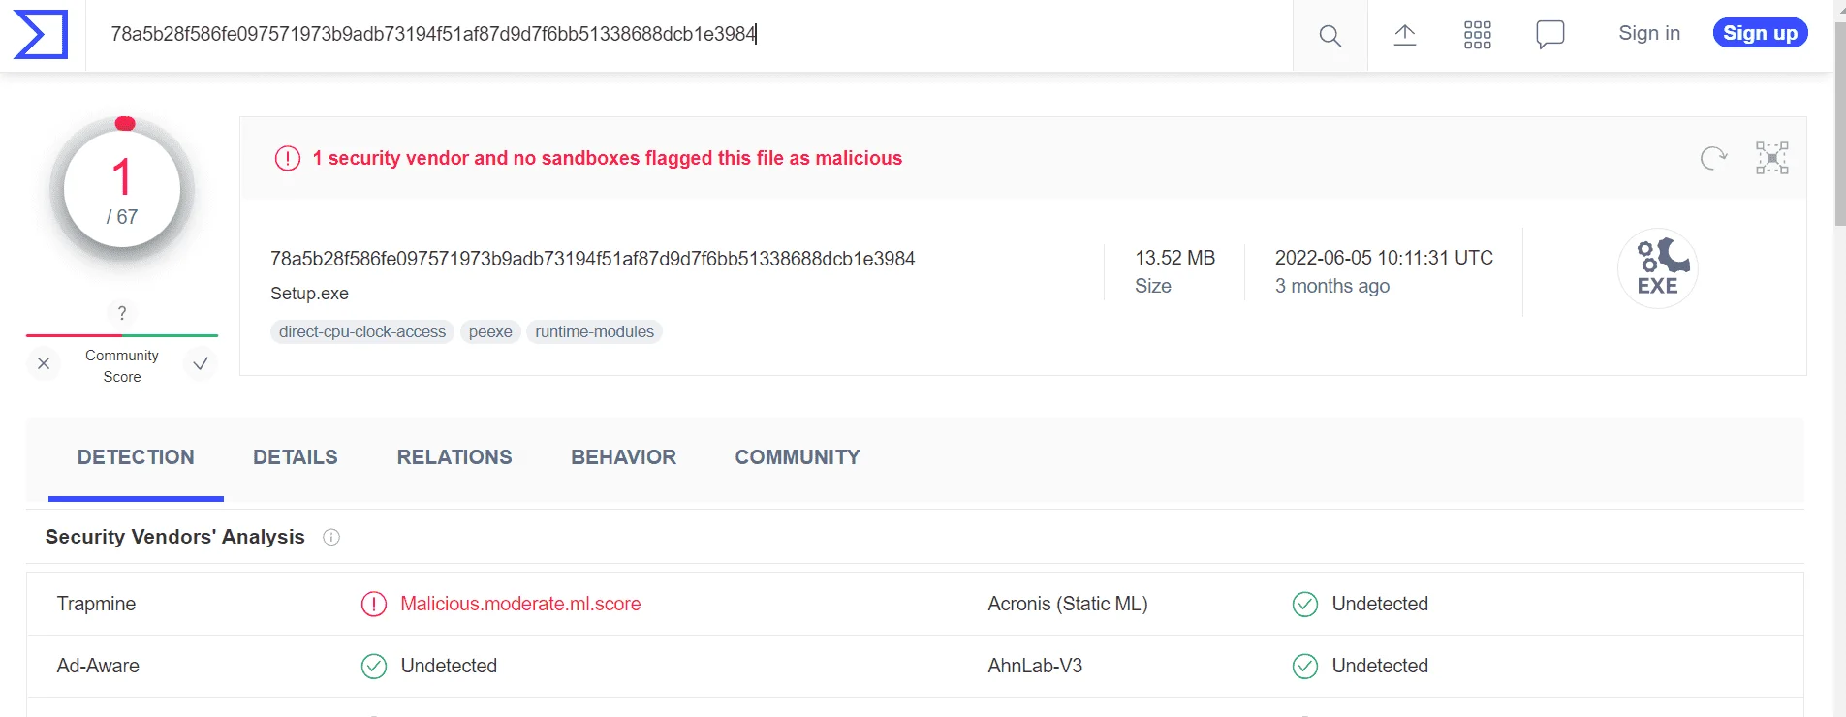
Task: Click the file hash in the summary panel
Action: click(x=593, y=259)
